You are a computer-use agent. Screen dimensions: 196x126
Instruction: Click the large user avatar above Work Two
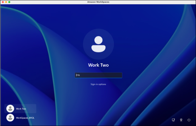tap(98, 44)
